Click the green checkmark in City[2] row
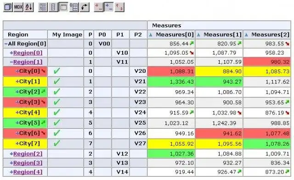 (57, 92)
